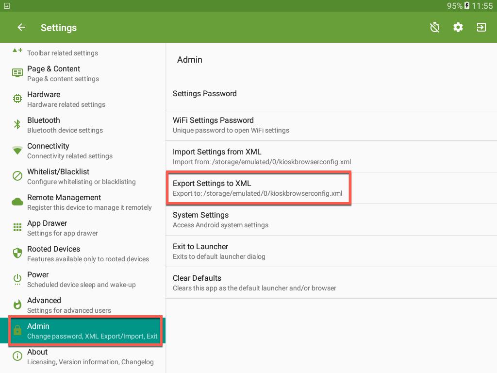Image resolution: width=497 pixels, height=373 pixels.
Task: Open the App Drawer settings
Action: (83, 228)
